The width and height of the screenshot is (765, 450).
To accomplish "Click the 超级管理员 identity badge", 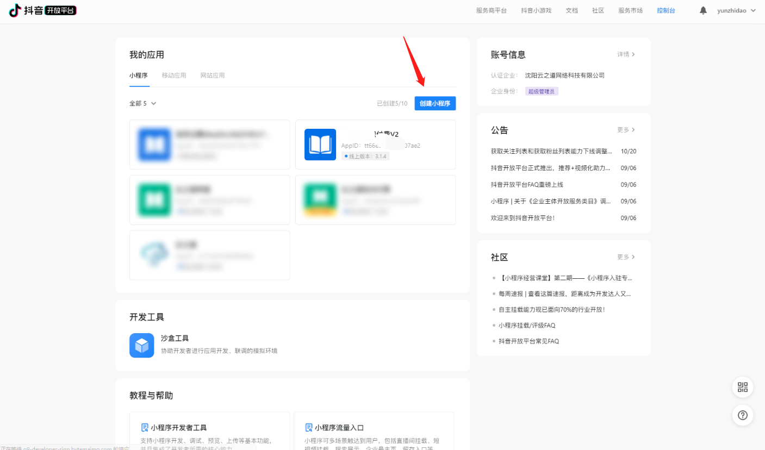I will pyautogui.click(x=542, y=91).
